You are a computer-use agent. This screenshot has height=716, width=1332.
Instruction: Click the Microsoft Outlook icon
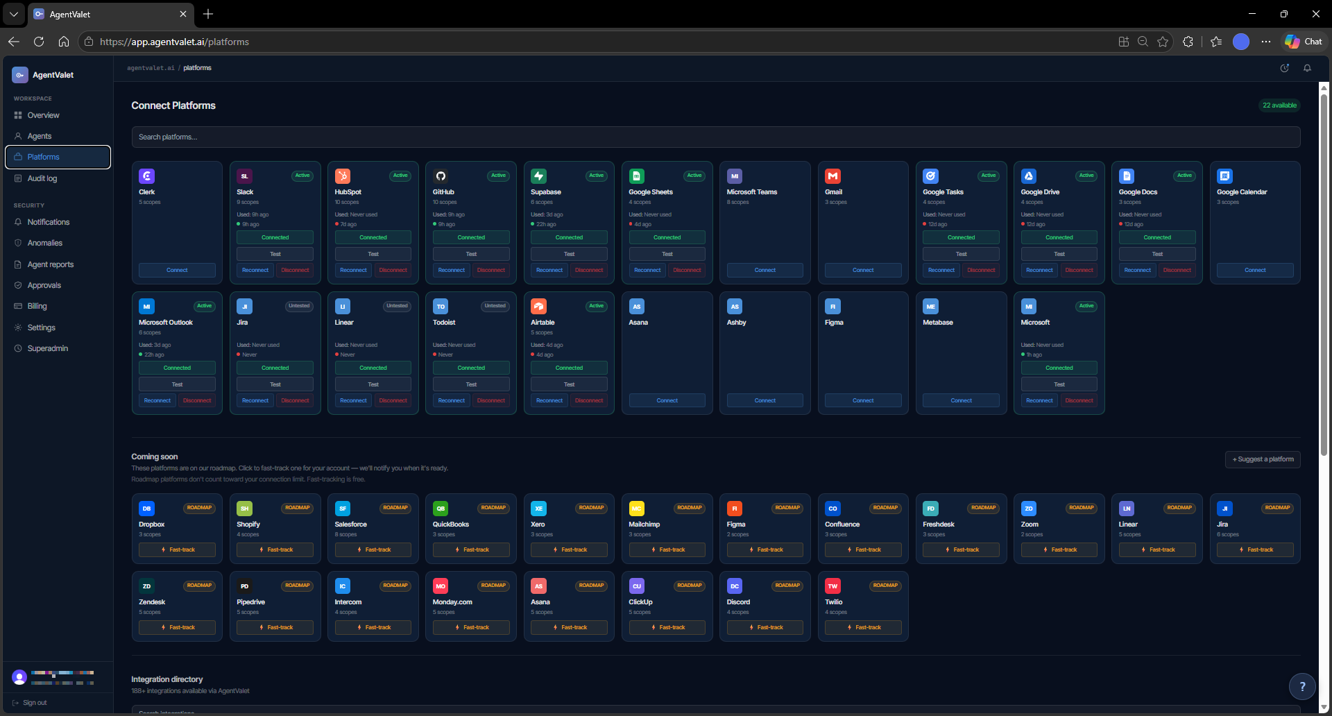[x=146, y=307]
